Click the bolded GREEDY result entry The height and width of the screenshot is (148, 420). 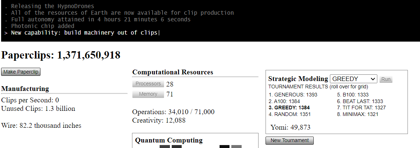[x=289, y=108]
